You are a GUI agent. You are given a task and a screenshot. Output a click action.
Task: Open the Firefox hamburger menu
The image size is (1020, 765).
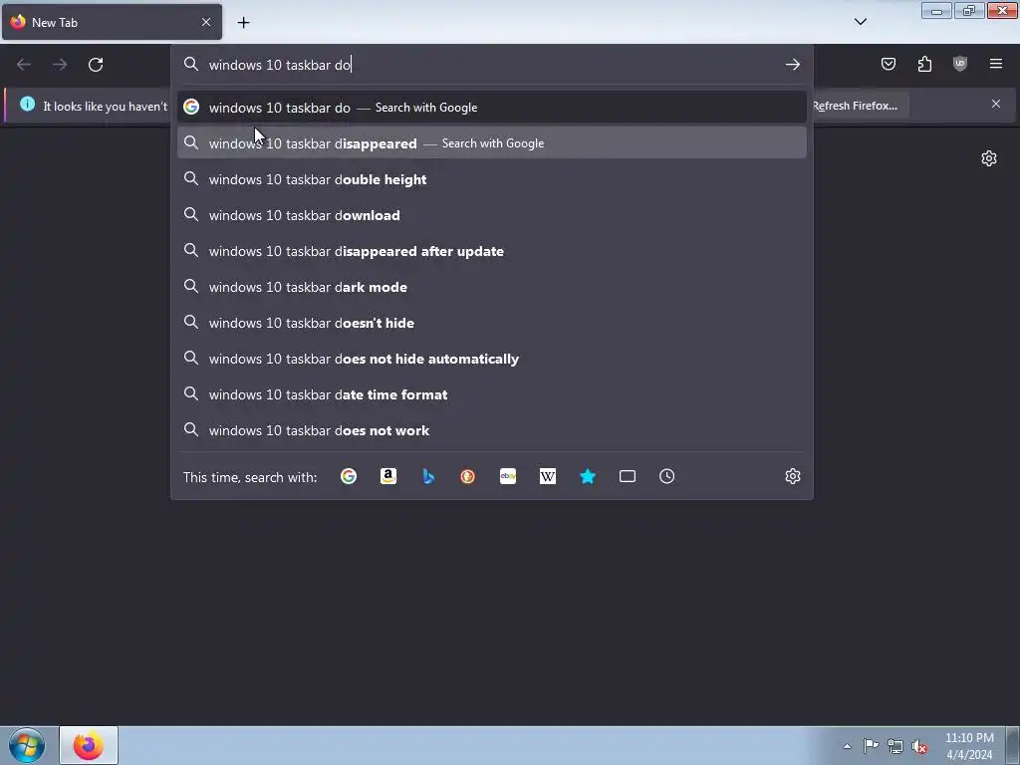pyautogui.click(x=996, y=64)
